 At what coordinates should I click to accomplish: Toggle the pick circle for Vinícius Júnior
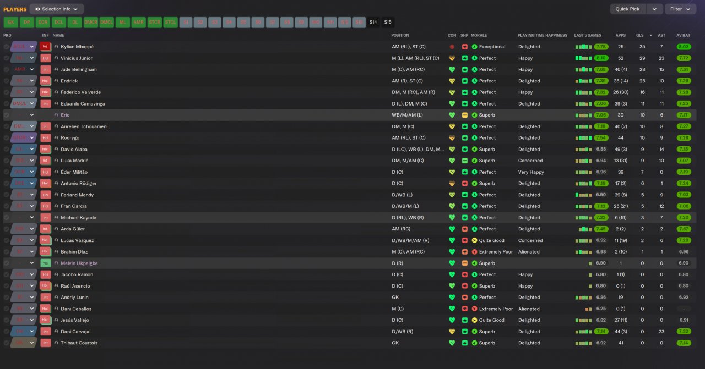click(x=6, y=58)
